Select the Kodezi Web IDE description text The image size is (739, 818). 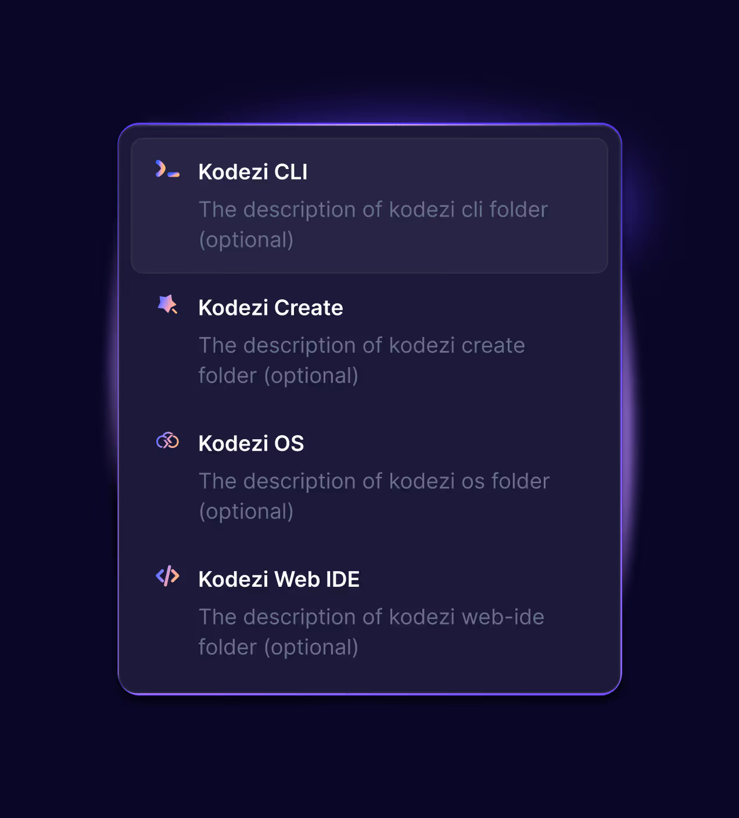point(372,632)
